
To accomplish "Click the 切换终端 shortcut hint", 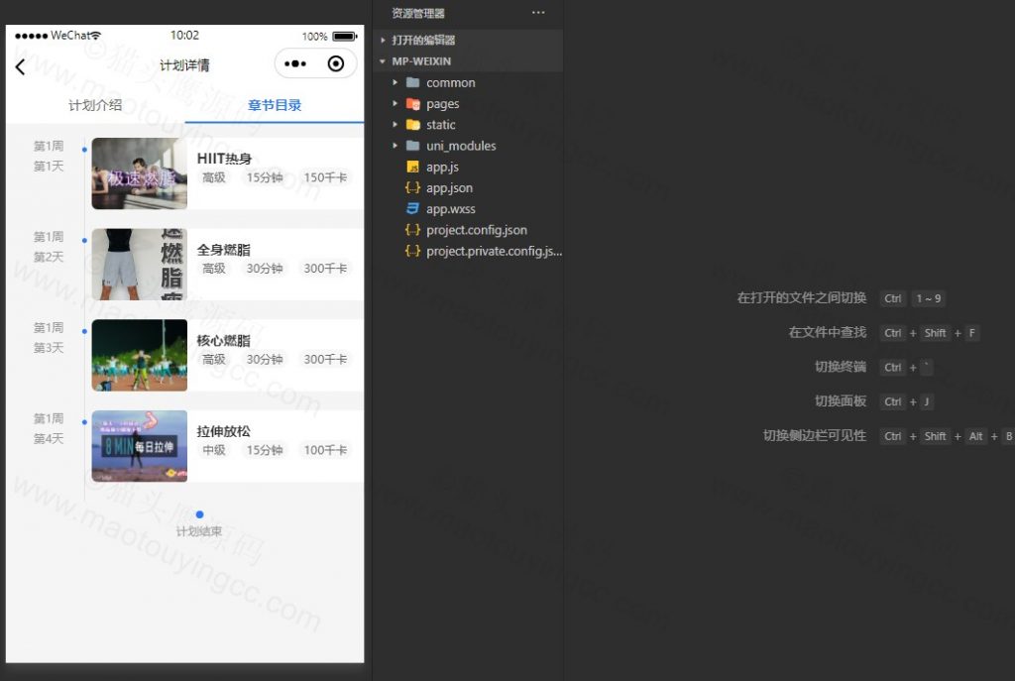I will tap(841, 367).
